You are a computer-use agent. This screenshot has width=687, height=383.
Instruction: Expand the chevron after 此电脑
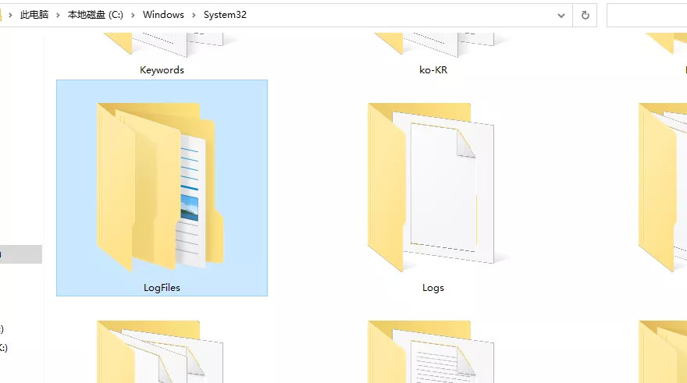click(x=58, y=16)
